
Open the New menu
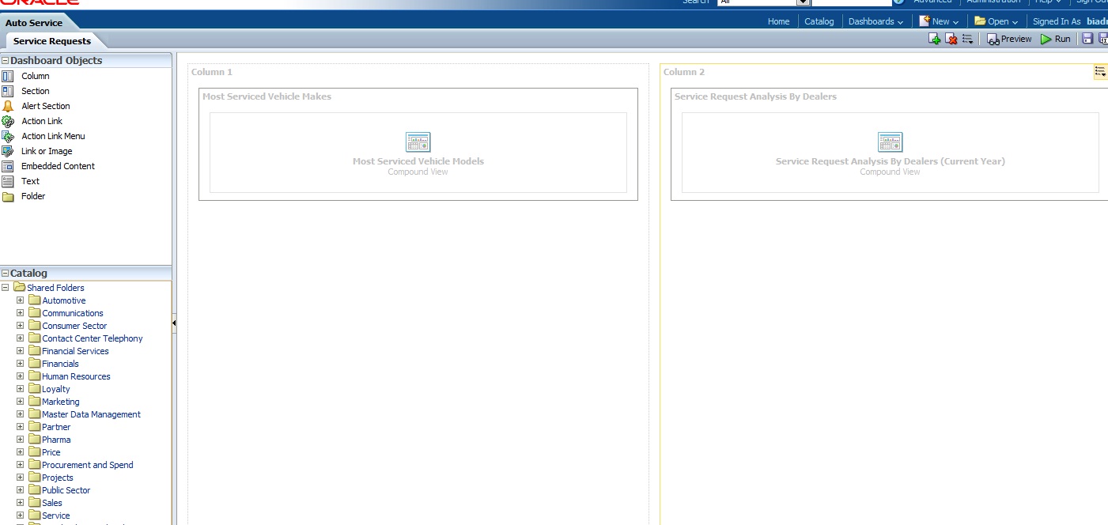[x=939, y=21]
